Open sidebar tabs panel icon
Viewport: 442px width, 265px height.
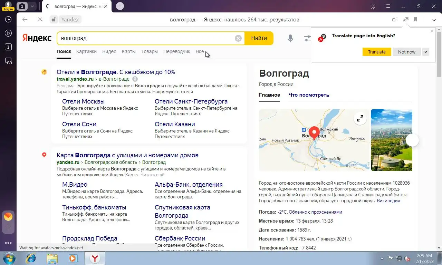tap(8, 47)
